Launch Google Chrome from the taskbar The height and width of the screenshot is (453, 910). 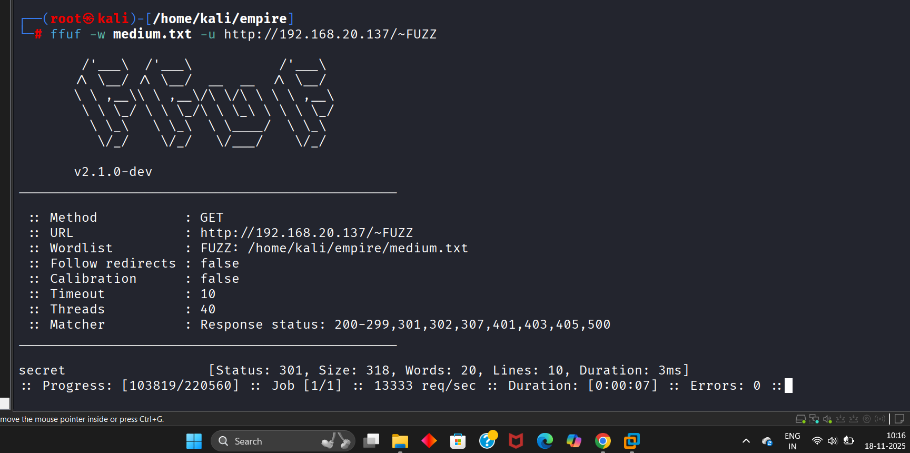tap(602, 441)
